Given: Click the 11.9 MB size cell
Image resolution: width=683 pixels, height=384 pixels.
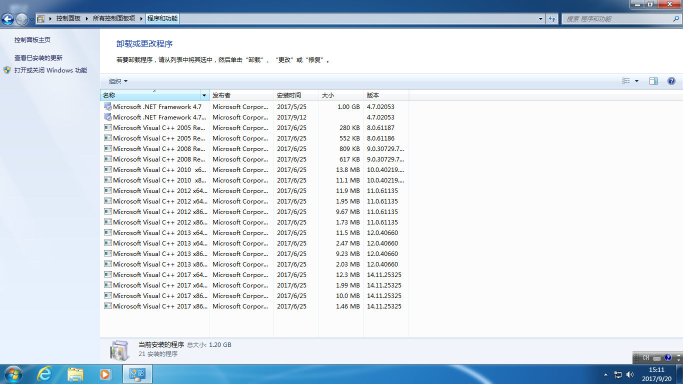Looking at the screenshot, I should pyautogui.click(x=348, y=190).
